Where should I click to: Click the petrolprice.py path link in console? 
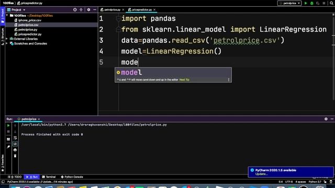click(x=117, y=125)
